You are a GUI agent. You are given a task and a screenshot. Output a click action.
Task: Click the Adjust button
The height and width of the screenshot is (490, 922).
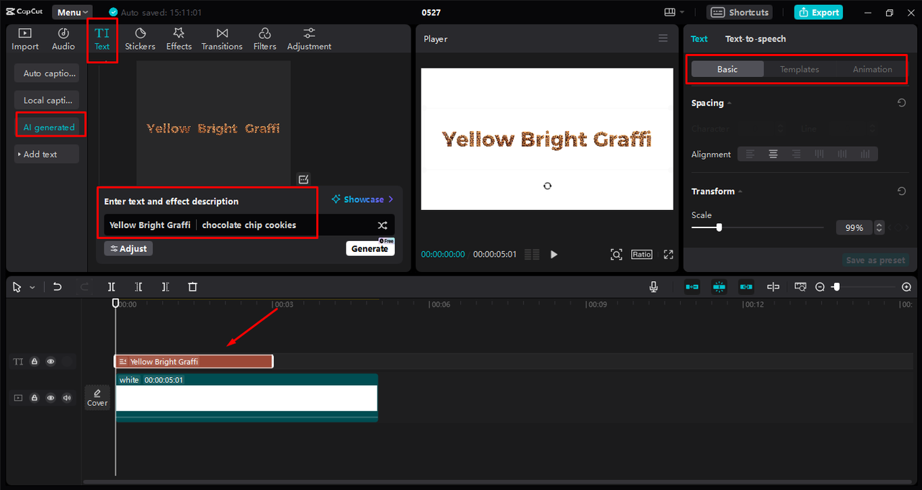click(128, 248)
